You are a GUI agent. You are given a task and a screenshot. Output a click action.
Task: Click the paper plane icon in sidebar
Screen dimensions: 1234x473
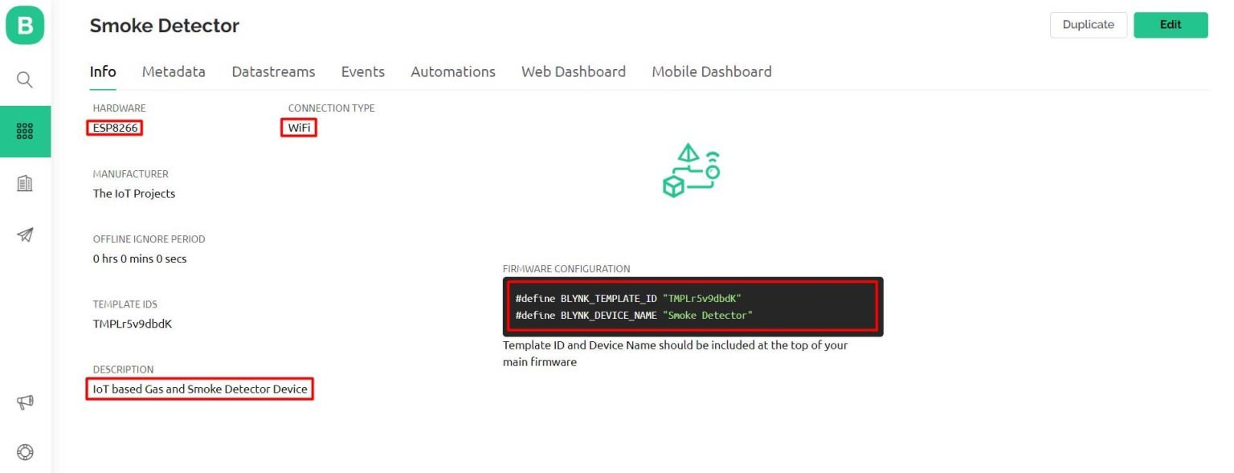25,235
